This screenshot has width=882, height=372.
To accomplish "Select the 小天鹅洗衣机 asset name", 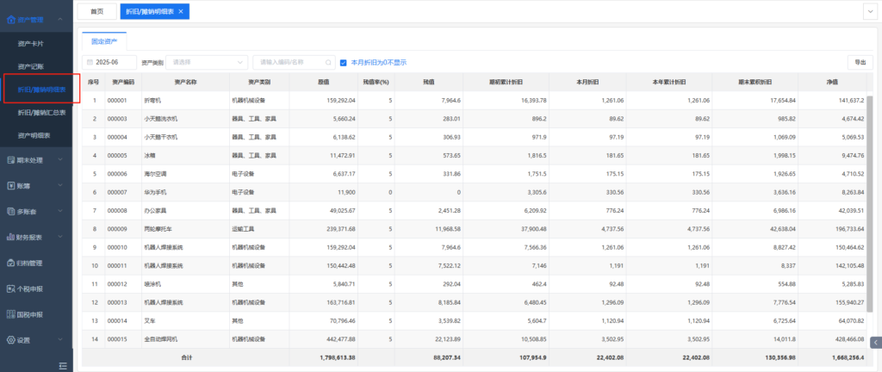I will click(161, 119).
